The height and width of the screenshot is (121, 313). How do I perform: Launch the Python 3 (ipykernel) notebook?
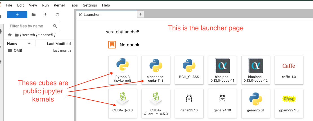coord(123,70)
